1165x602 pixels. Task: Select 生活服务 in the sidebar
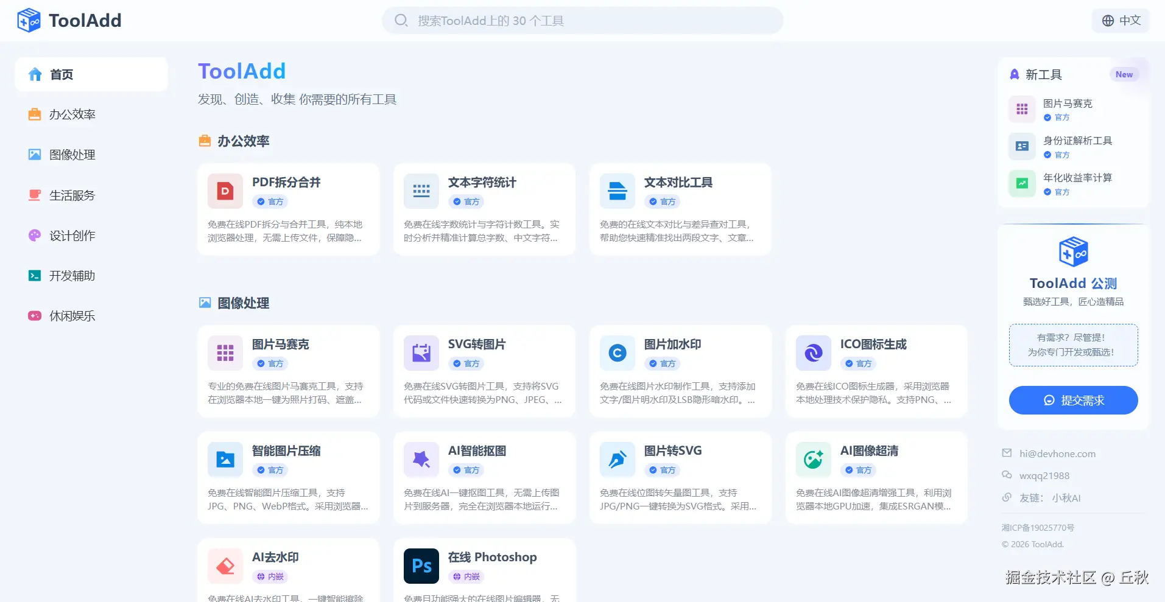pyautogui.click(x=91, y=195)
